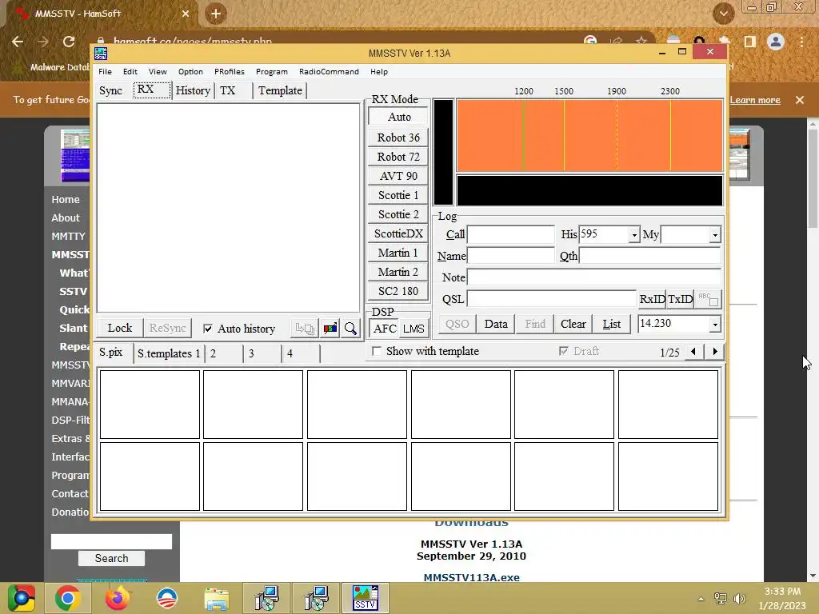Click the second installer icon in taskbar
Viewport: 819px width, 614px height.
(x=316, y=598)
